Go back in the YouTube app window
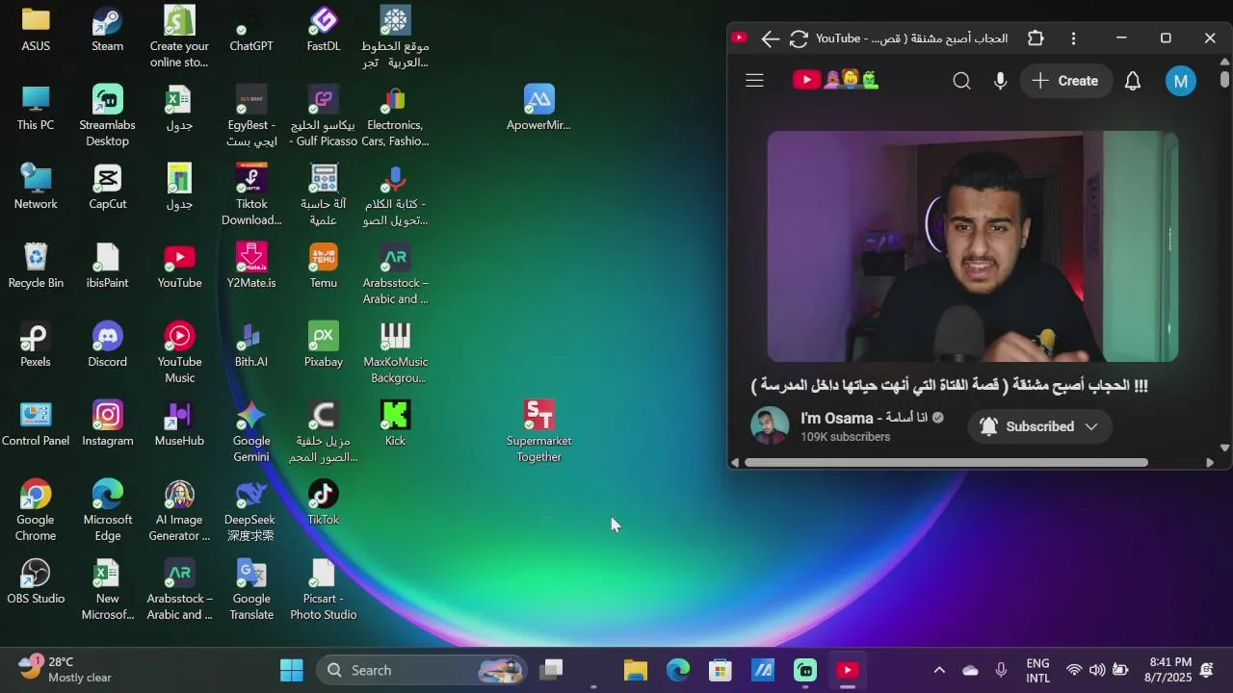Viewport: 1233px width, 693px height. coord(770,38)
